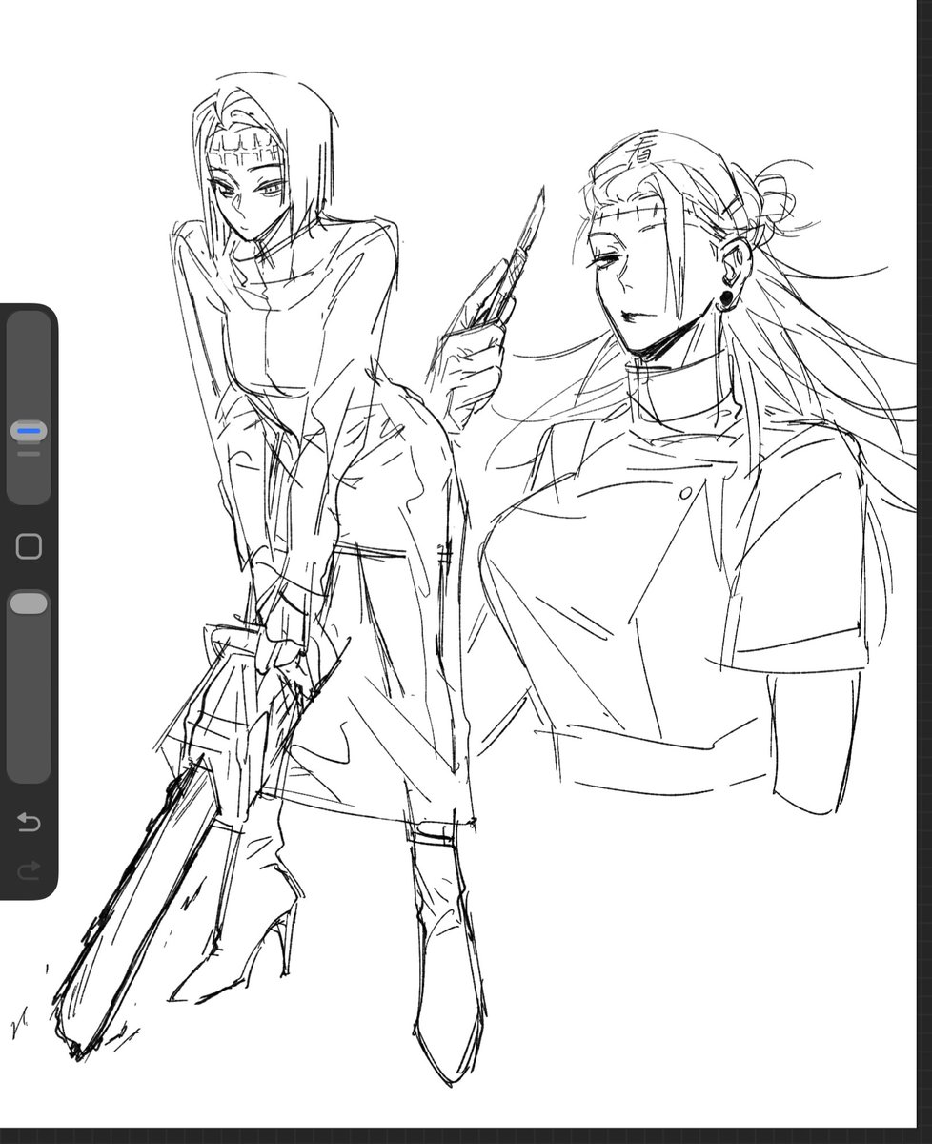The image size is (932, 1144).
Task: Undo the last stroke with undo arrow
Action: (x=29, y=822)
